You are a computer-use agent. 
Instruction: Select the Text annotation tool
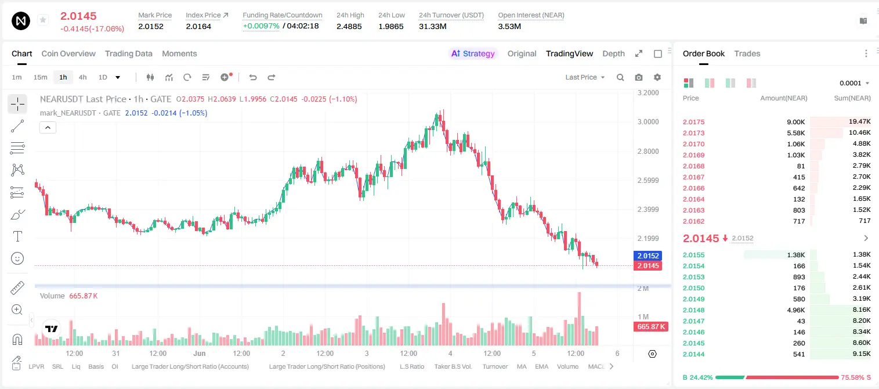point(17,236)
